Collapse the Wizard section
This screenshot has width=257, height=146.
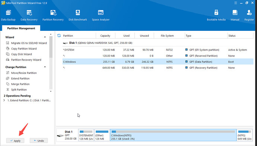tap(45, 37)
